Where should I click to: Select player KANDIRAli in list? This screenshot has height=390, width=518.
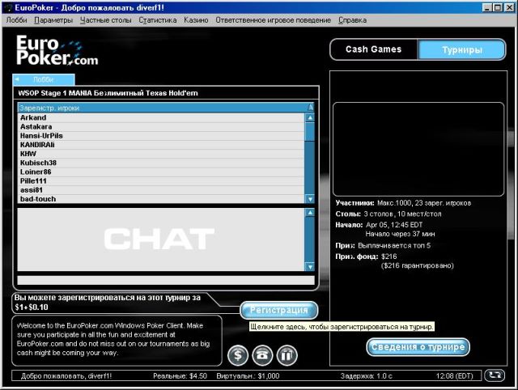click(161, 145)
